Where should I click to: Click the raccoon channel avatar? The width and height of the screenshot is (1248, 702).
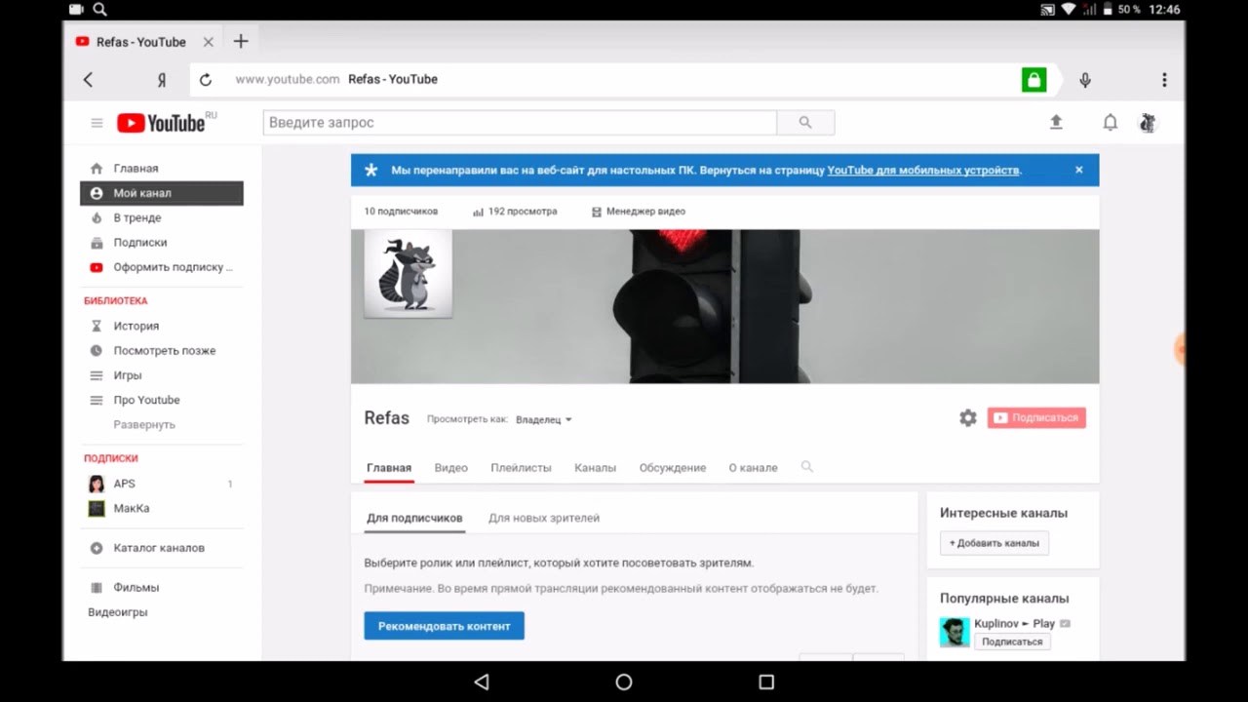click(x=409, y=274)
